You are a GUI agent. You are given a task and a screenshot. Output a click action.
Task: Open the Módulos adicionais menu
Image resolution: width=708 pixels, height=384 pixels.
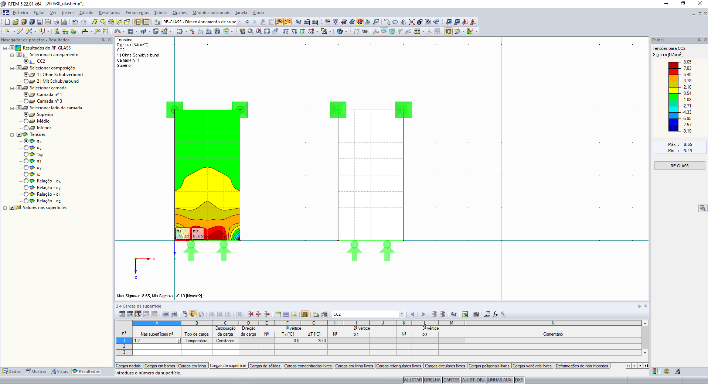[211, 13]
